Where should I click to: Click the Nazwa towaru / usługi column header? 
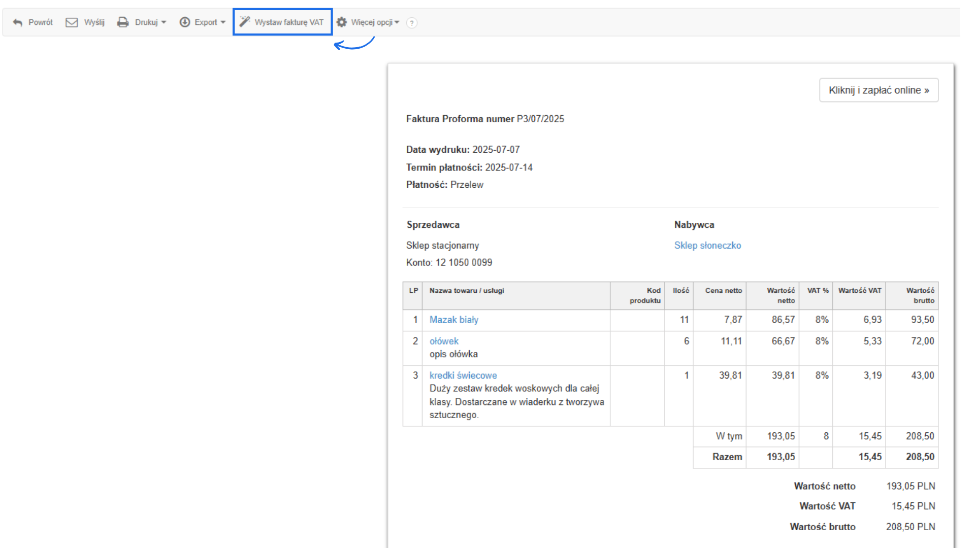[467, 291]
